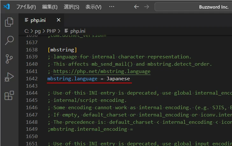Click the Buzzword Inc. command center search box

(x=193, y=7)
